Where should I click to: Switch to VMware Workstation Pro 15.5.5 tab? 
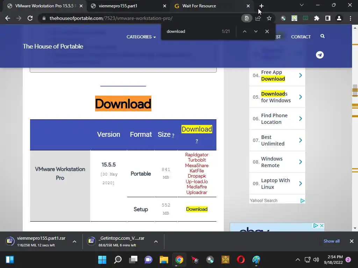[44, 6]
